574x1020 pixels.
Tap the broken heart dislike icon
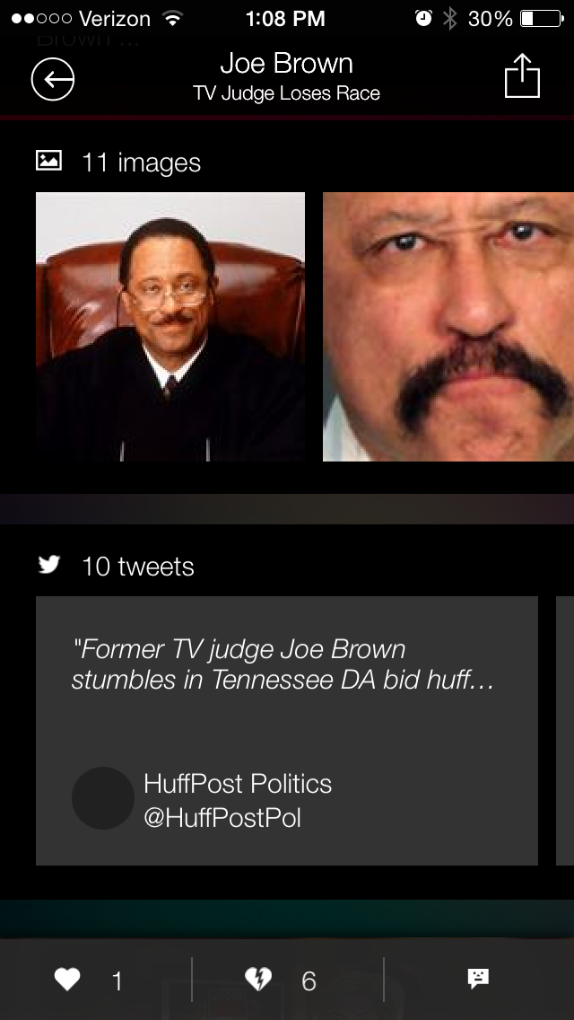(x=258, y=979)
